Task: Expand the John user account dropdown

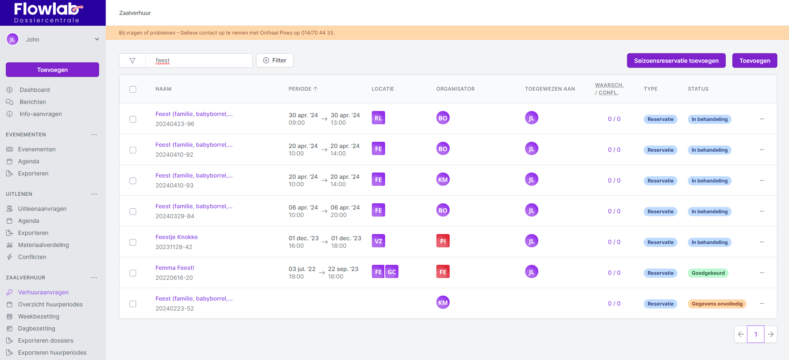Action: [97, 39]
